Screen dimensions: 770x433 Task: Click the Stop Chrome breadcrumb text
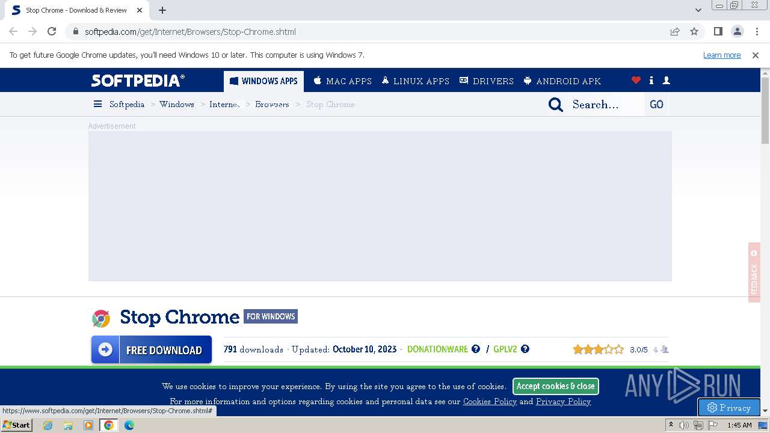330,104
